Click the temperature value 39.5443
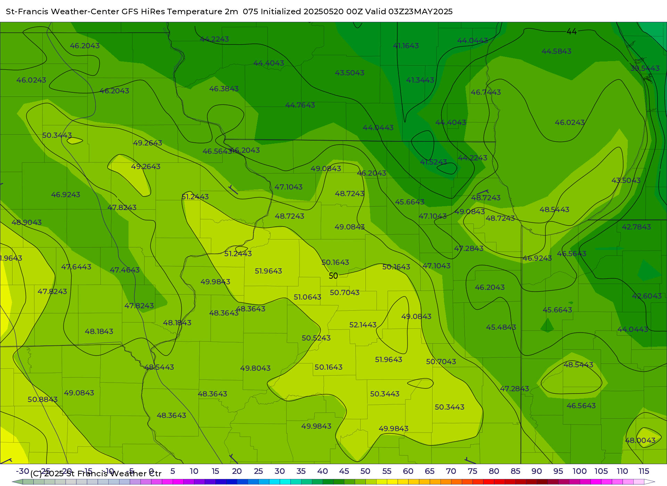 point(645,68)
